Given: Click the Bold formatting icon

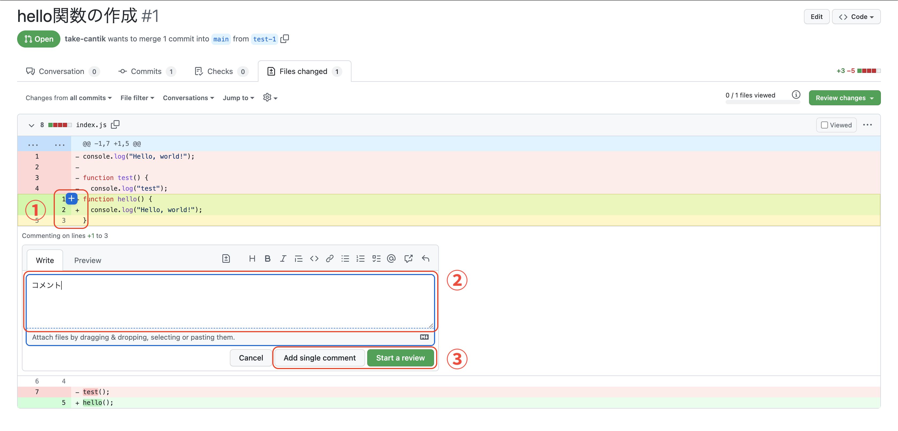Looking at the screenshot, I should click(267, 258).
